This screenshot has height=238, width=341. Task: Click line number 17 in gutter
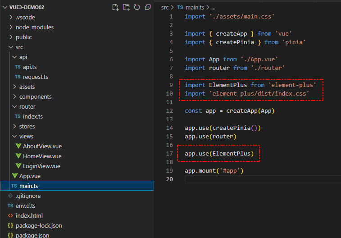pyautogui.click(x=169, y=154)
